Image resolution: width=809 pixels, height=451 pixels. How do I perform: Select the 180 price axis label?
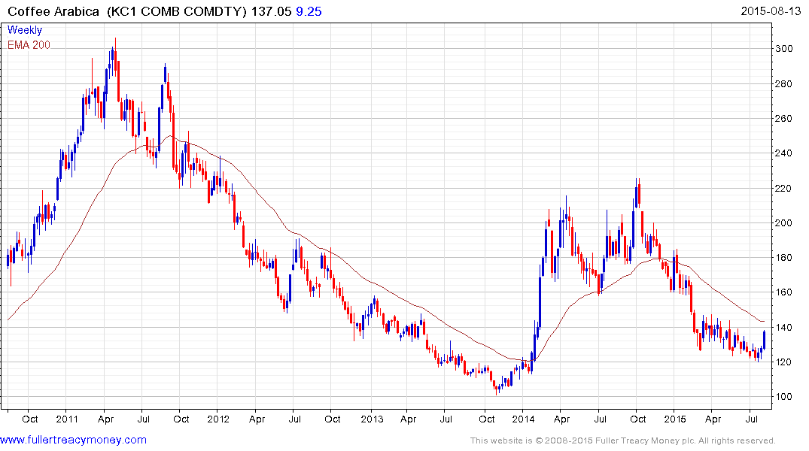click(x=783, y=257)
